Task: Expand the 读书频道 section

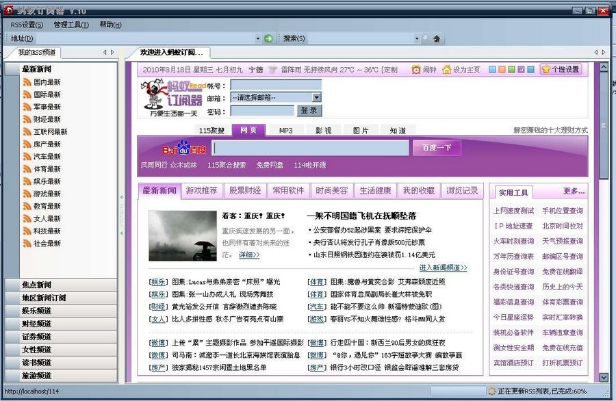Action: (62, 363)
